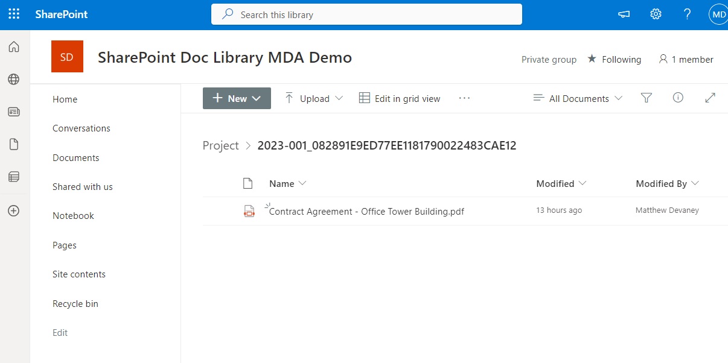Click the Search this library field
Screen dimensions: 728x363
point(366,14)
